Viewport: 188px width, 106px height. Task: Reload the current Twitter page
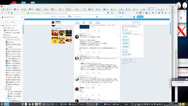(9, 13)
